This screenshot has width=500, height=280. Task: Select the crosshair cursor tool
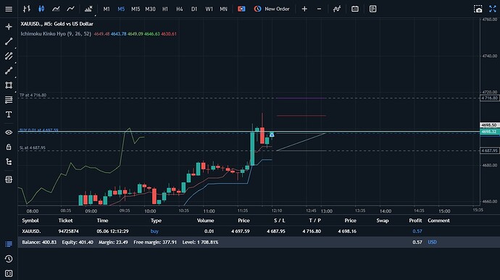[x=9, y=27]
